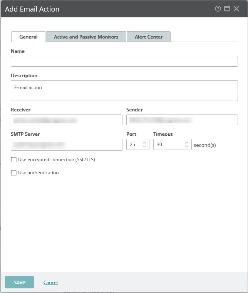Cancel adding the email action
The height and width of the screenshot is (293, 248).
point(50,282)
